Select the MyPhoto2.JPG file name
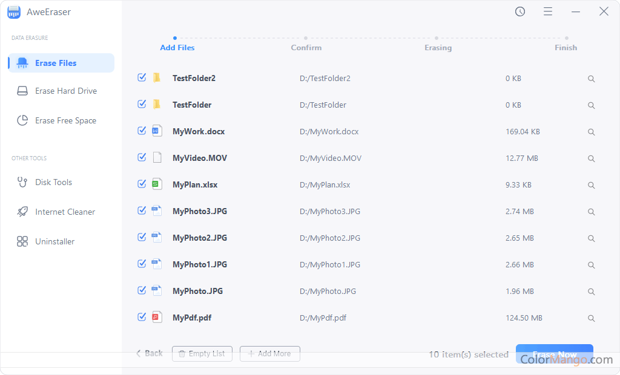 (199, 238)
